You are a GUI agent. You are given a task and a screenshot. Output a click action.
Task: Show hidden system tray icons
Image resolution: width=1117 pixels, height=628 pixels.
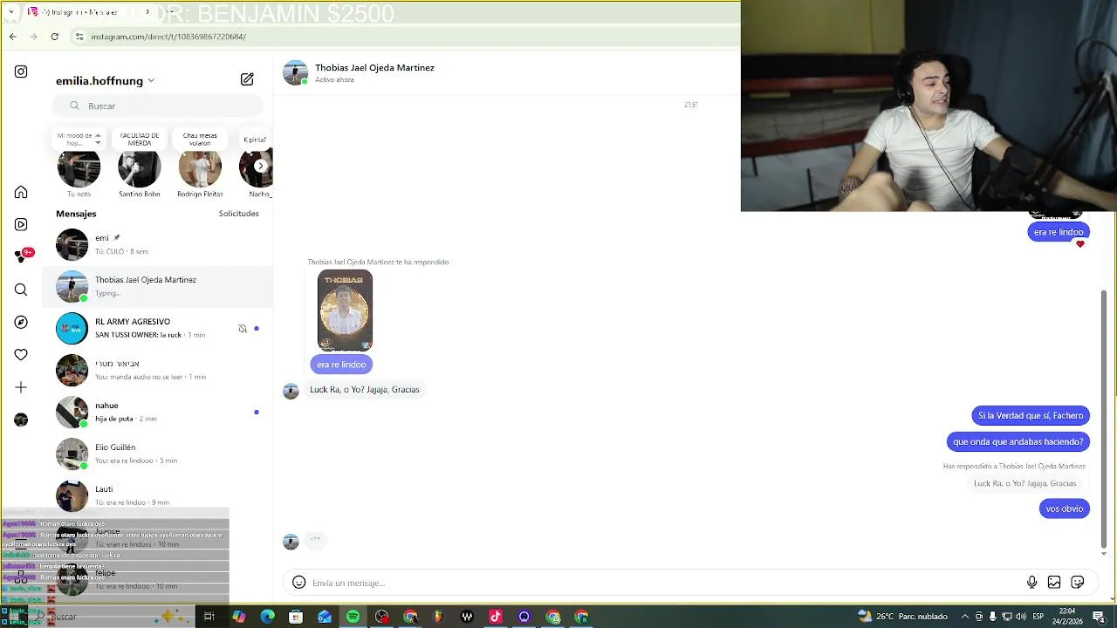(965, 617)
